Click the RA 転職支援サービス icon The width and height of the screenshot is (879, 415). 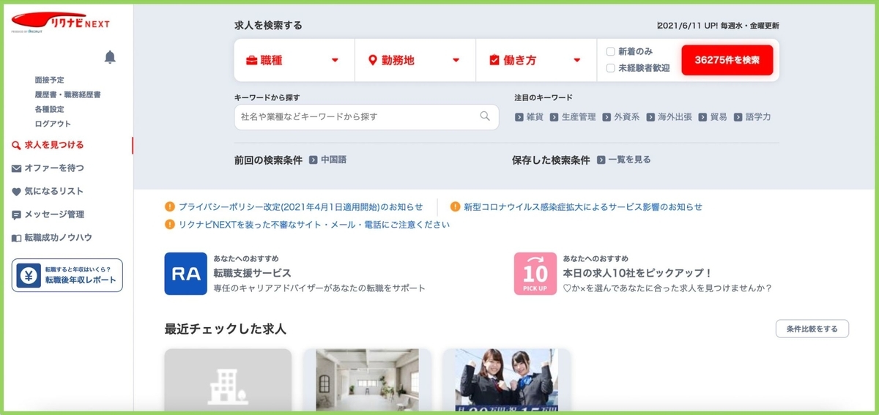tap(185, 274)
